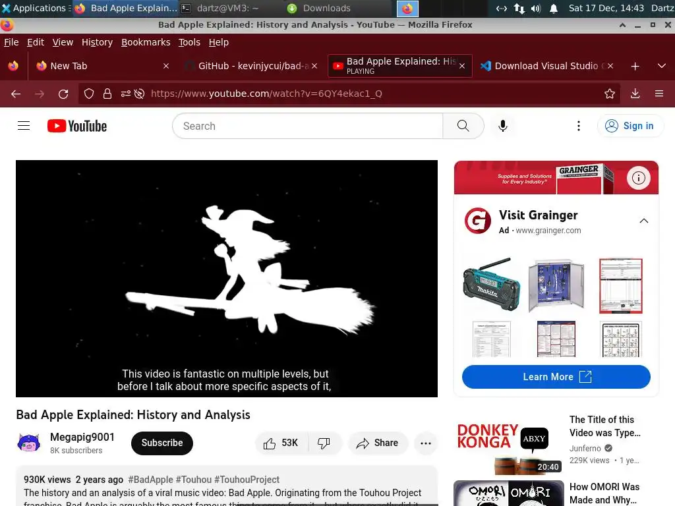Click the search magnifier button
Viewport: 675px width, 506px height.
point(463,126)
